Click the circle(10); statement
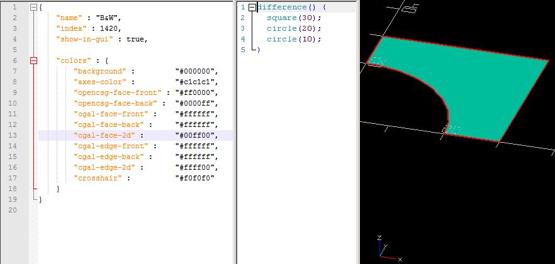Viewport: 555px width, 264px height. tap(294, 39)
